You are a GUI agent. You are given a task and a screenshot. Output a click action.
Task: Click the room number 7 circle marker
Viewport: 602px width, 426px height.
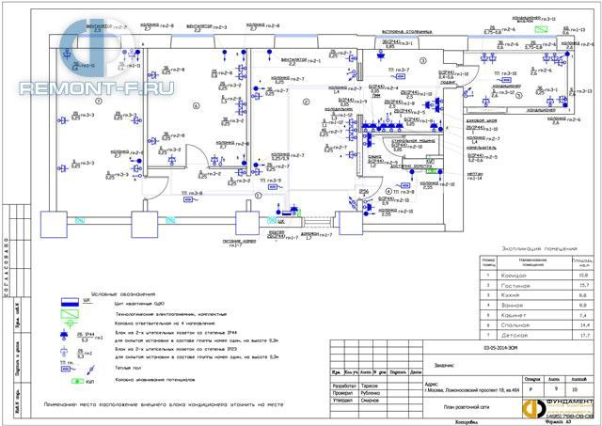99,102
